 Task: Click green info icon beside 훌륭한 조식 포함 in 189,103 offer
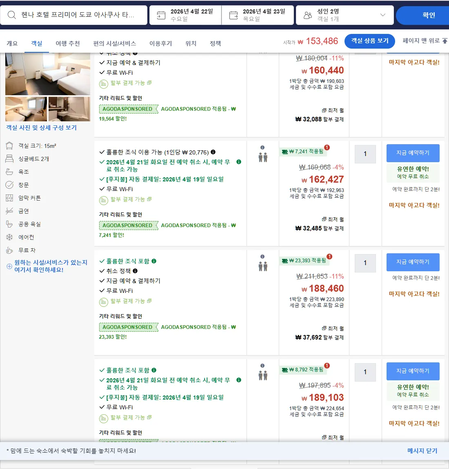[154, 370]
